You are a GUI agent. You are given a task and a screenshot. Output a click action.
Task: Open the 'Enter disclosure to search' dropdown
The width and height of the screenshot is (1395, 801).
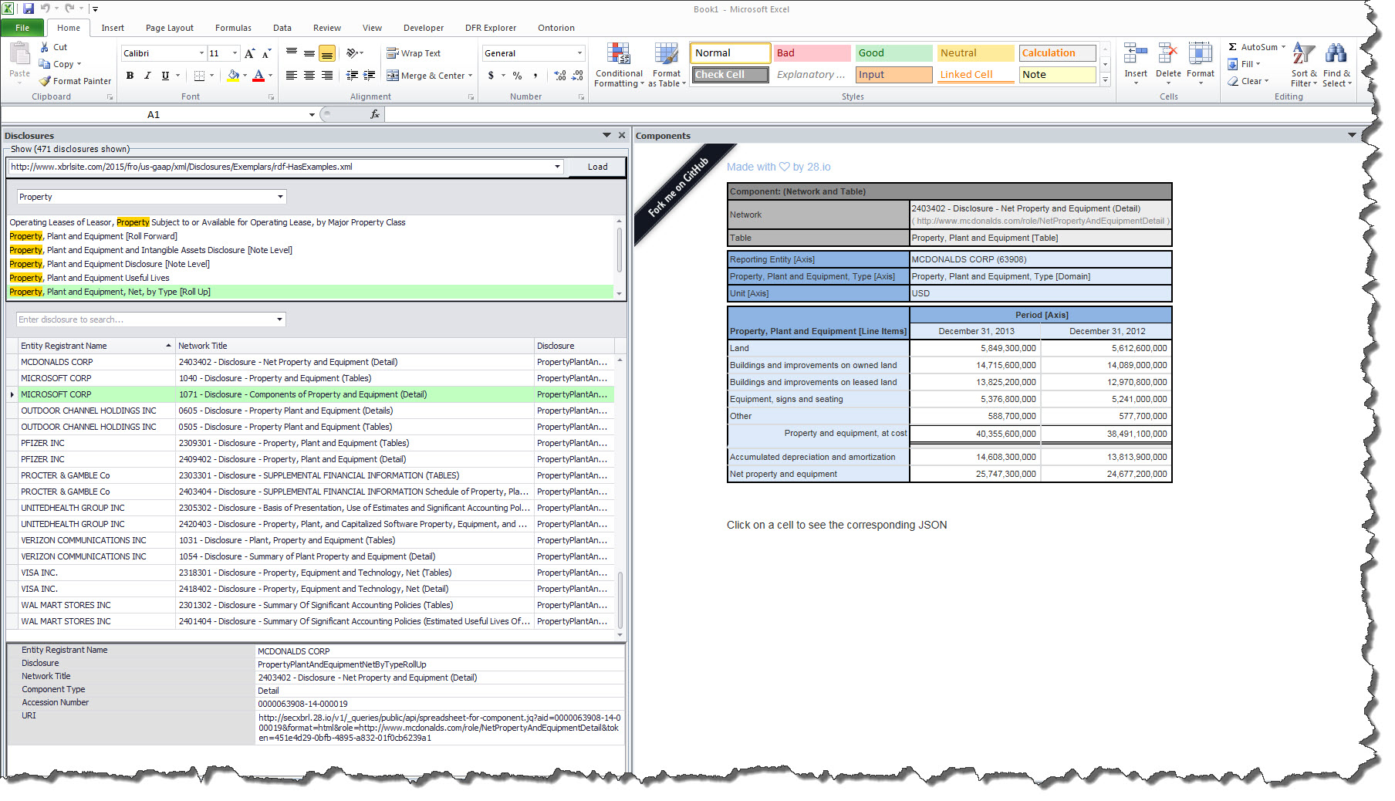(x=279, y=319)
